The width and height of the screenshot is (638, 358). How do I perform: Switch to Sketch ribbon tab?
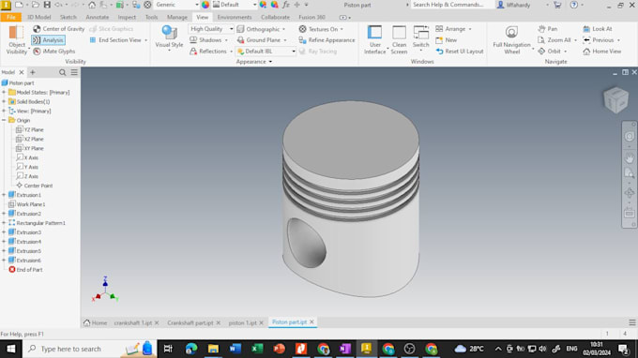[x=68, y=18]
